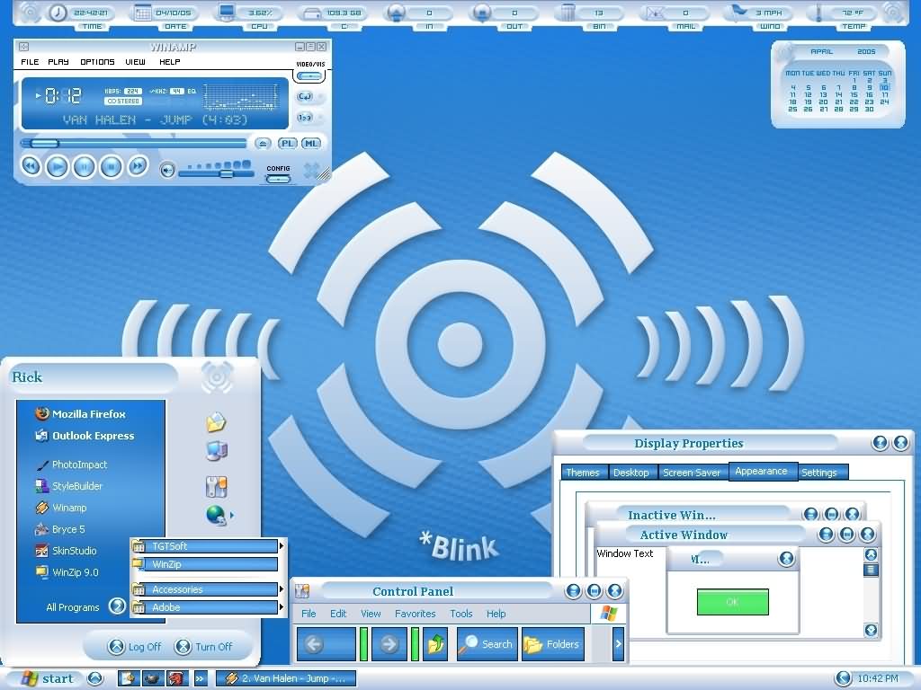Click the previous track button in Winamp
Viewport: 921px width, 690px height.
click(x=31, y=166)
